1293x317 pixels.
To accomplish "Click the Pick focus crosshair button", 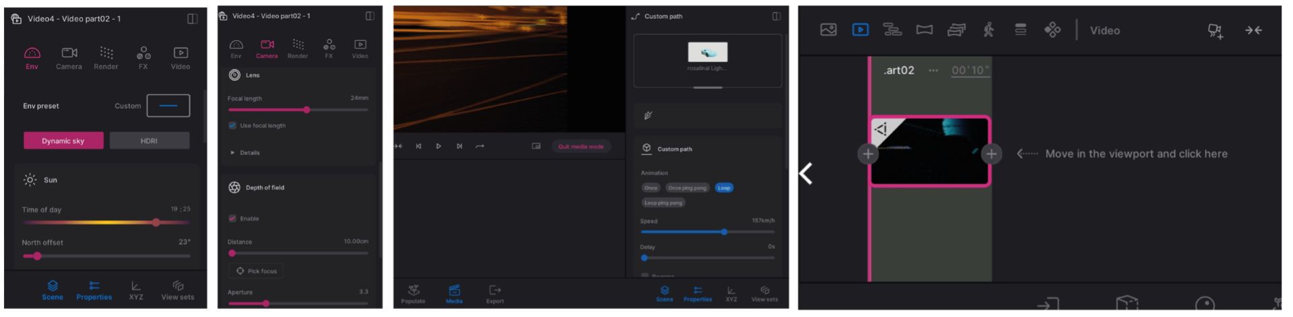I will tap(257, 271).
